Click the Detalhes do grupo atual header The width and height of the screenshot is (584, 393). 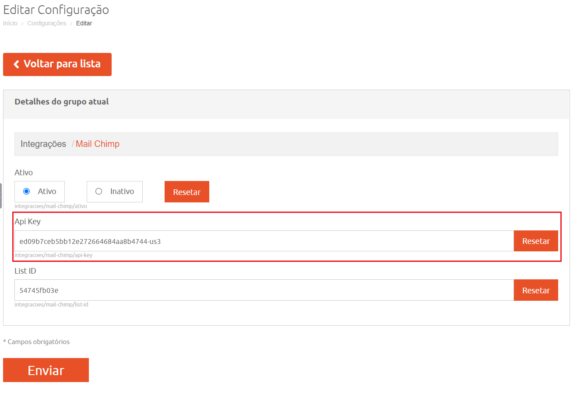[62, 101]
